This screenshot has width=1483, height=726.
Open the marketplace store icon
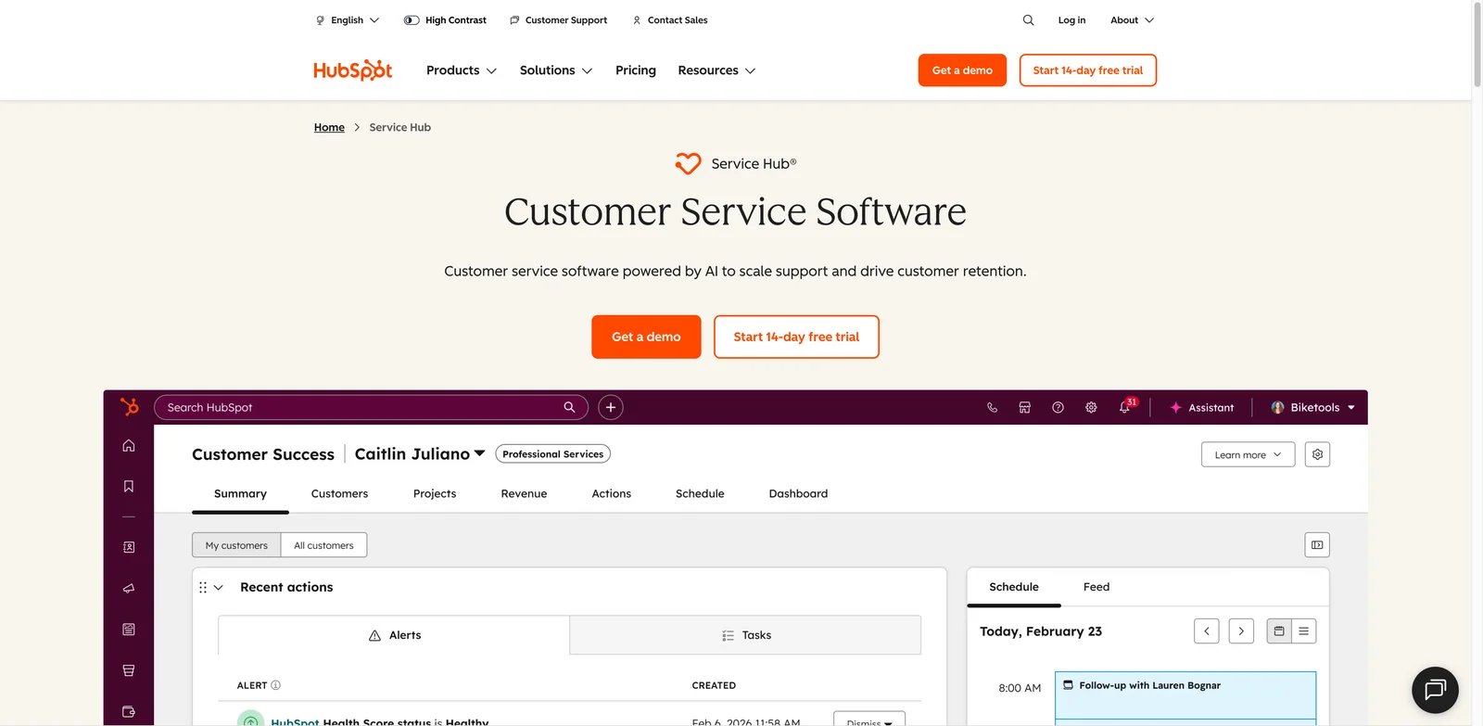(x=1024, y=407)
